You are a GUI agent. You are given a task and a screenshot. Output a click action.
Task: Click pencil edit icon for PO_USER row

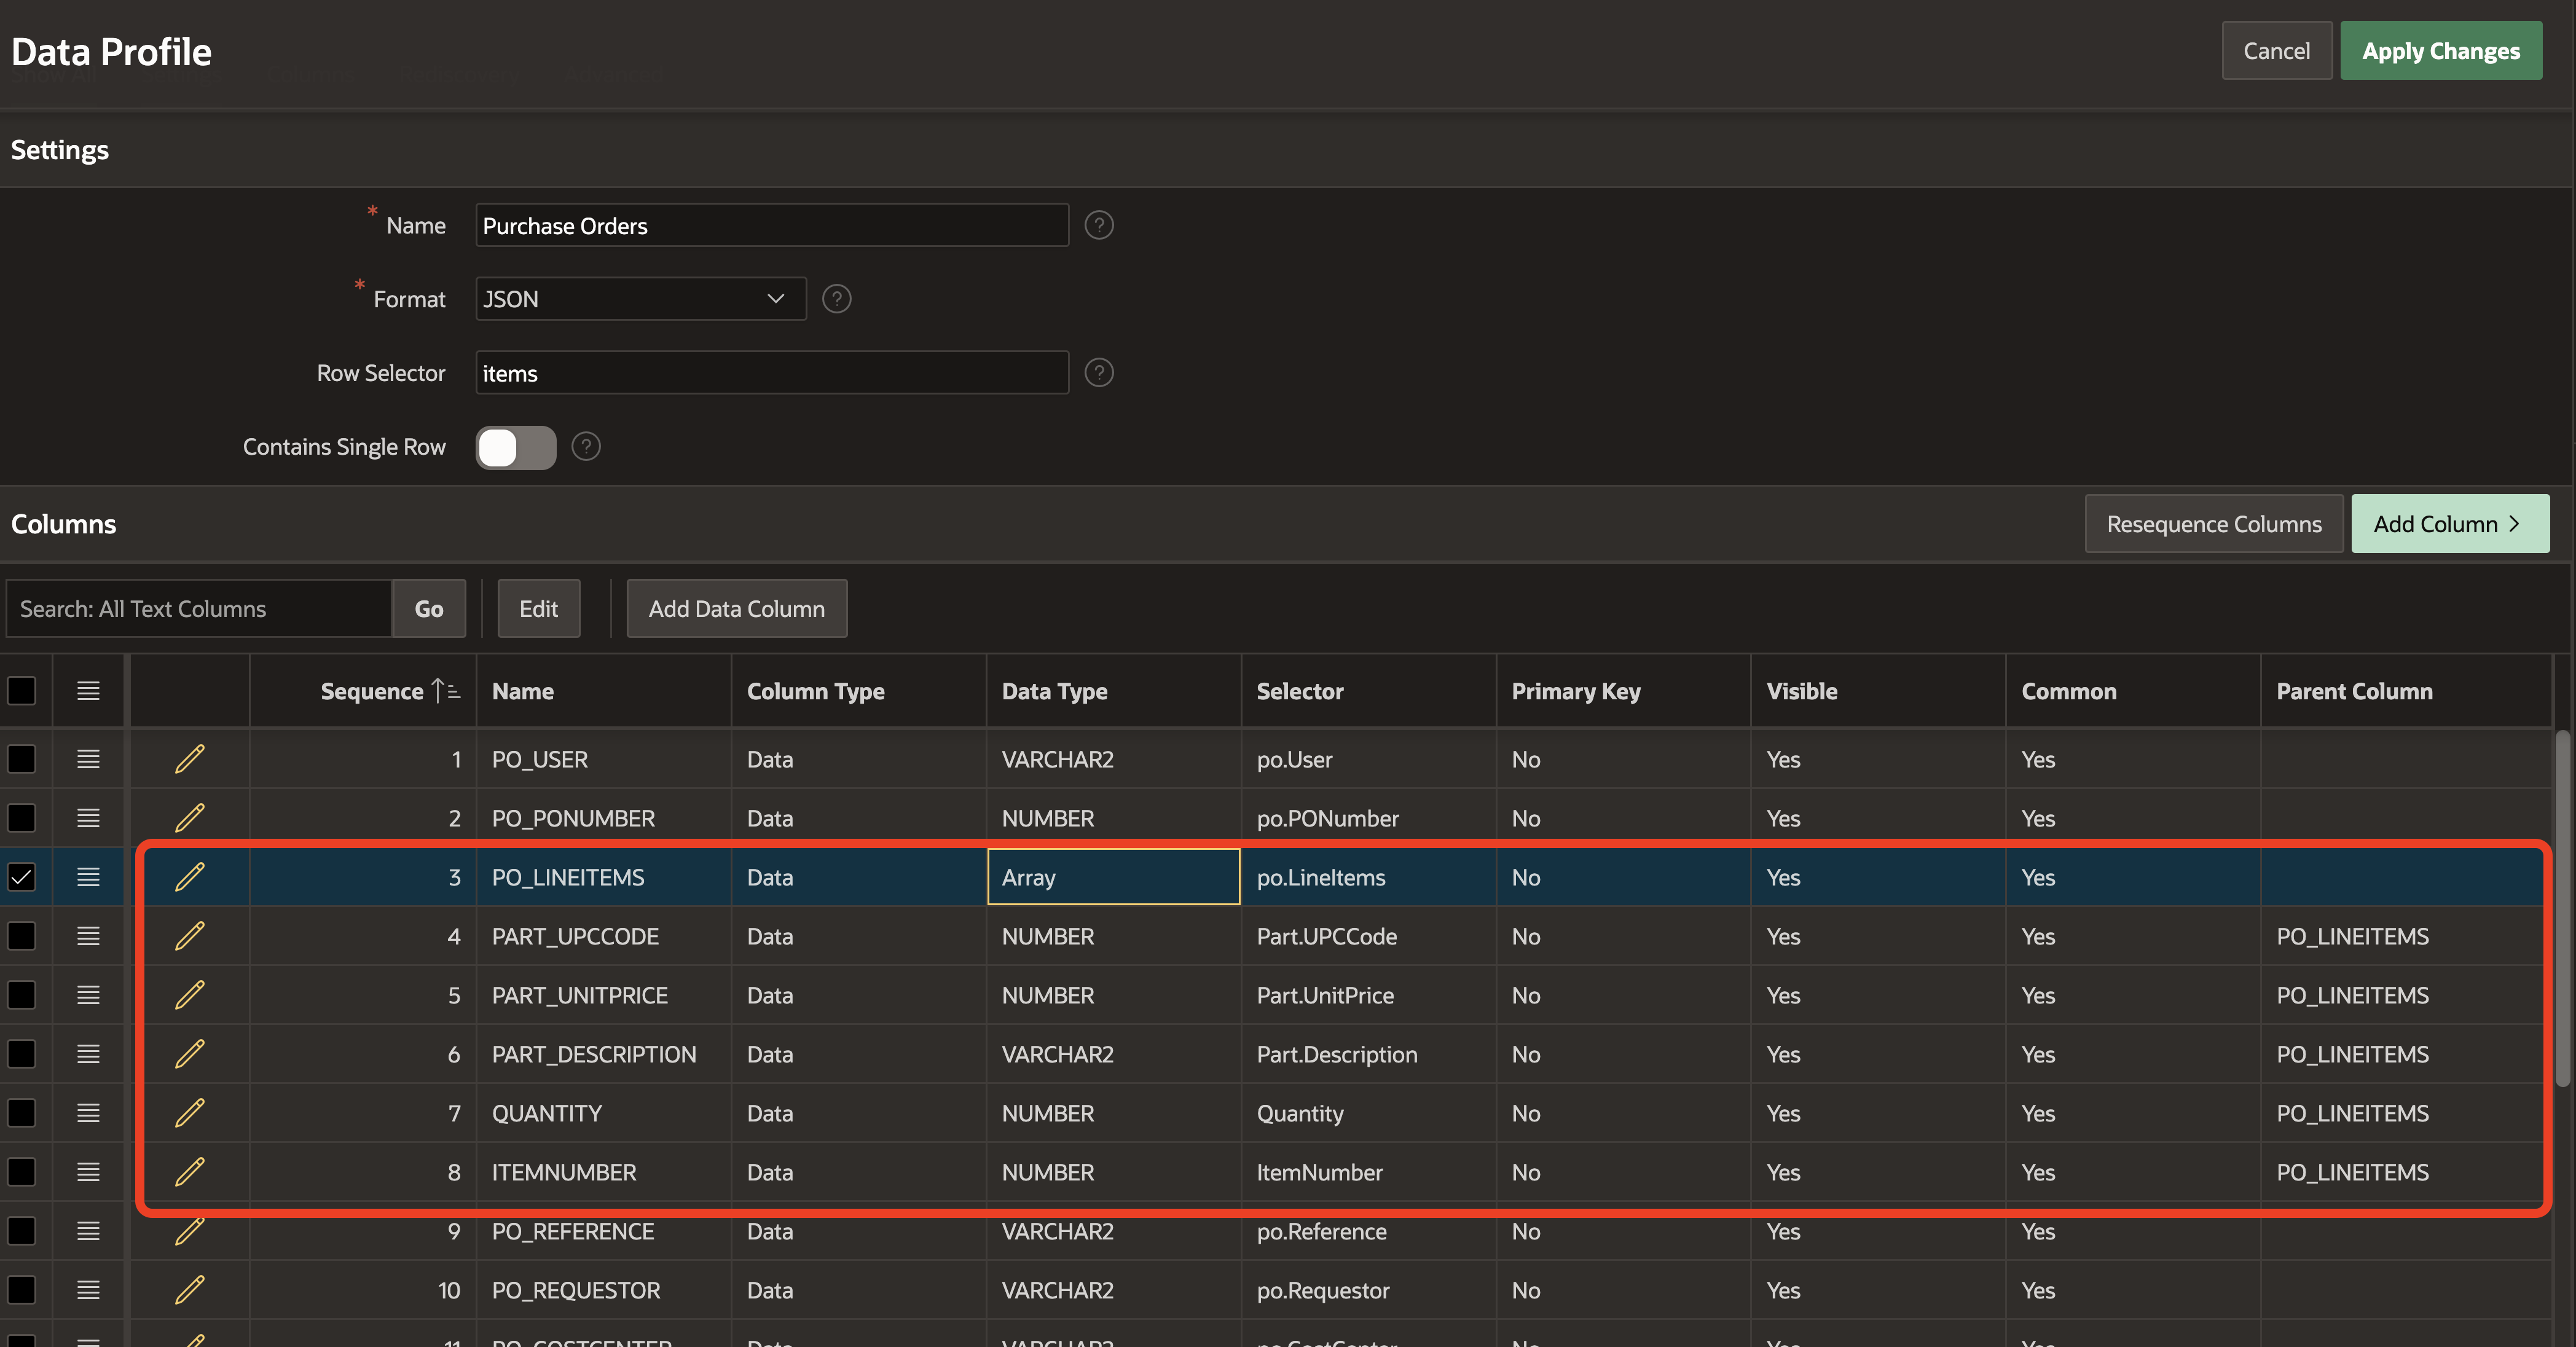189,759
